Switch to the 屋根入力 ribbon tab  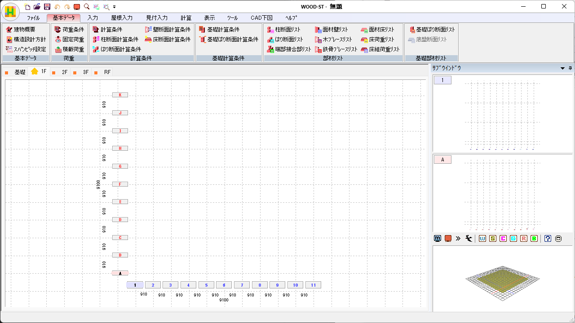coord(122,18)
